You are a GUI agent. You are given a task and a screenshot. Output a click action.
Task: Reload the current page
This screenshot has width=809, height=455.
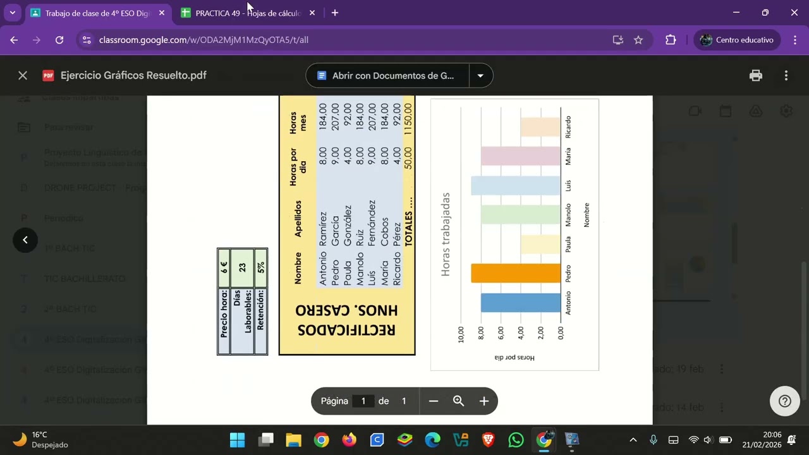tap(59, 40)
